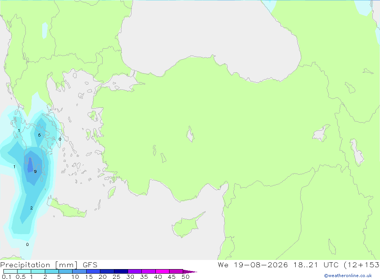Viewport: 380px width, 279px height.
Task: Click the "15" legend scale label
Action: pos(89,277)
